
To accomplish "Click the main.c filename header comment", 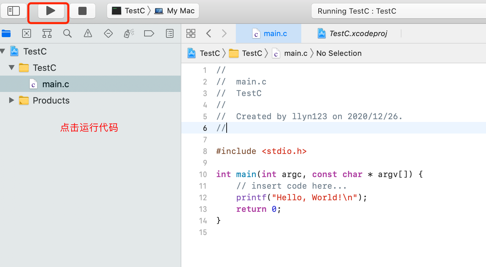I will click(x=241, y=82).
